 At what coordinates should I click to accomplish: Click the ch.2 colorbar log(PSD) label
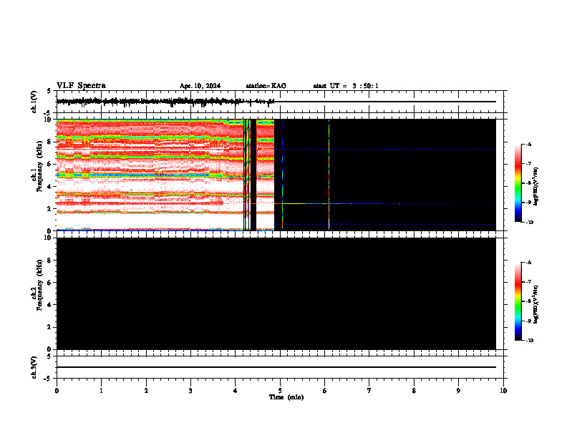coord(536,305)
